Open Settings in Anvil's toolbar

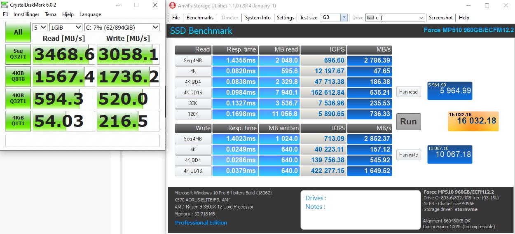286,18
